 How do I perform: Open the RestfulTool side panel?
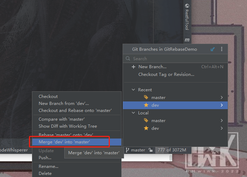(187, 17)
